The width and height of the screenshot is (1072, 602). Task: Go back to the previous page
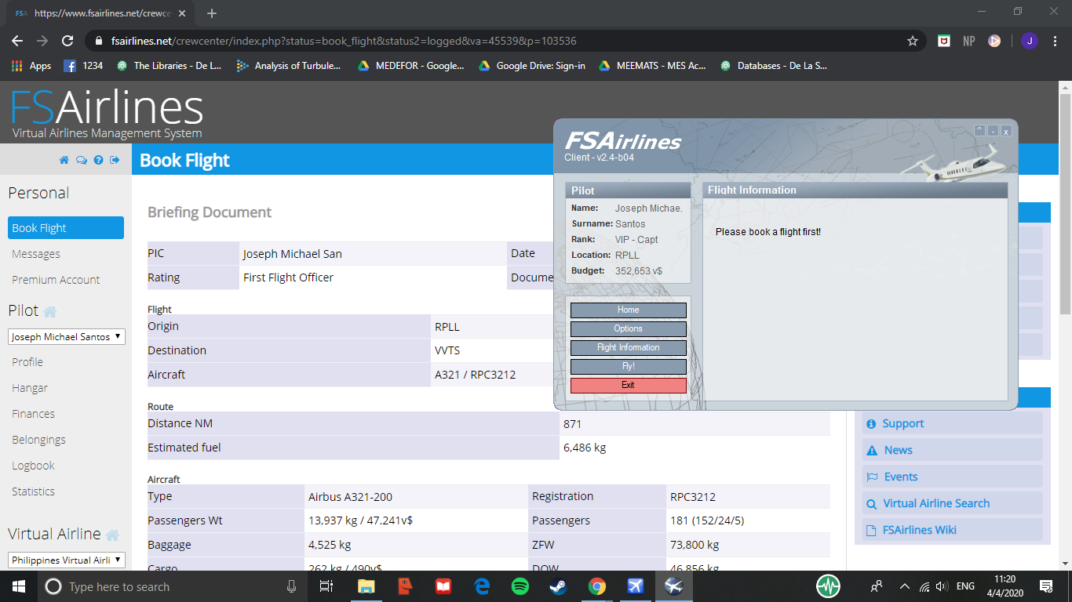(17, 41)
